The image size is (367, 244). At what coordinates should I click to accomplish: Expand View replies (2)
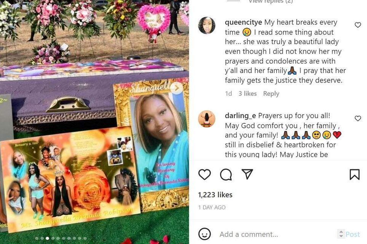pyautogui.click(x=270, y=2)
